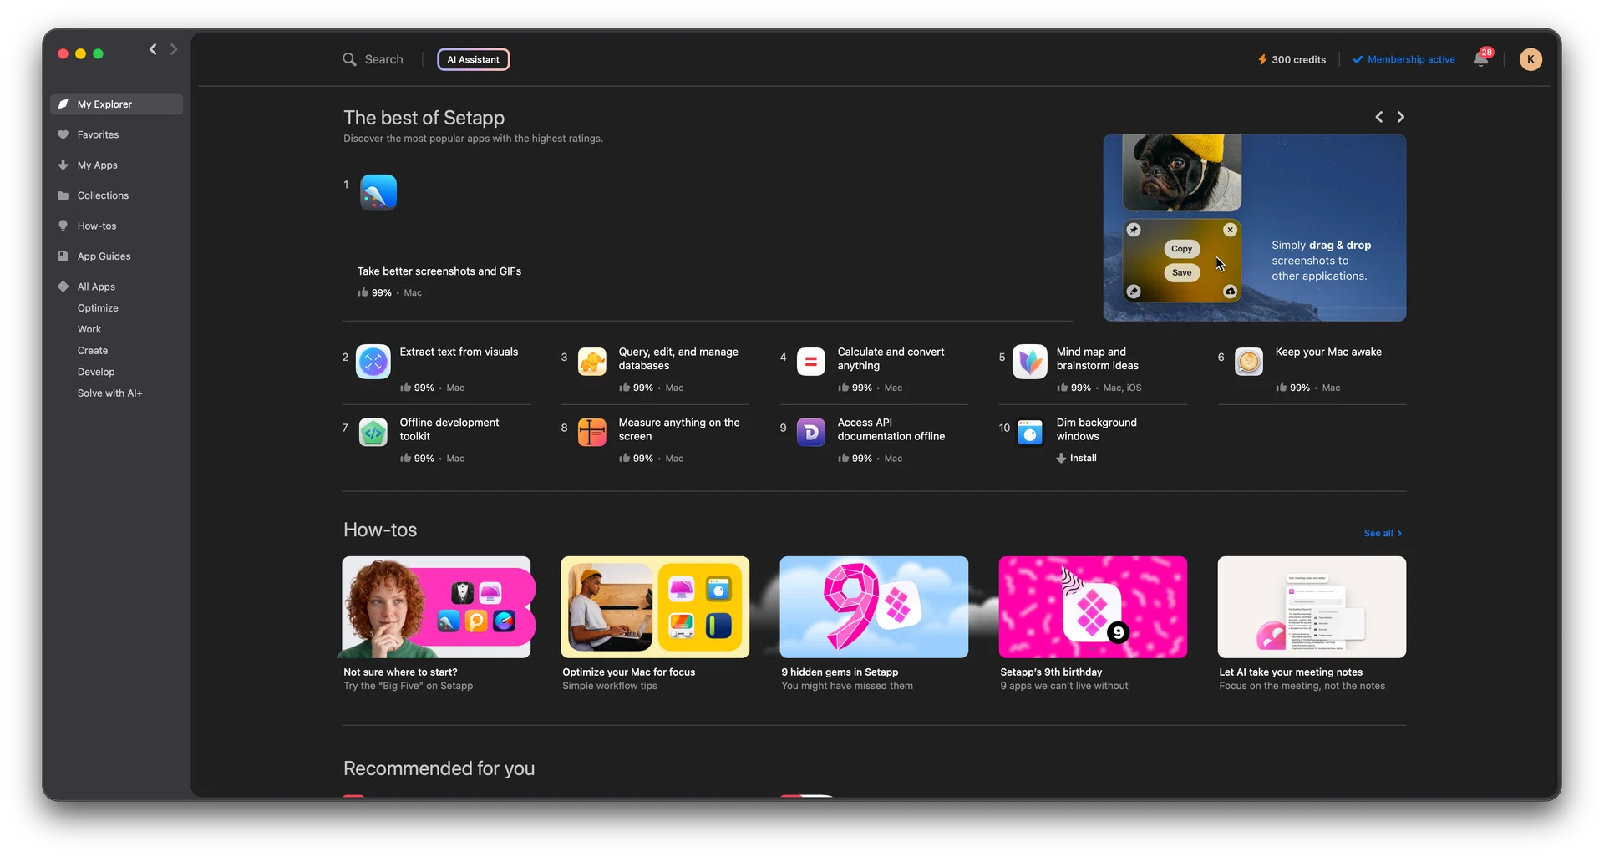The image size is (1604, 857).
Task: Open Calculate and convert anything app icon
Action: (811, 362)
